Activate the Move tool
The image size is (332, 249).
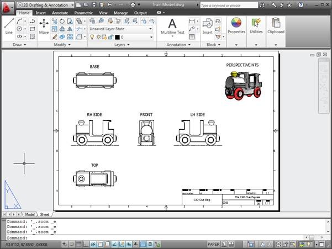tap(44, 26)
